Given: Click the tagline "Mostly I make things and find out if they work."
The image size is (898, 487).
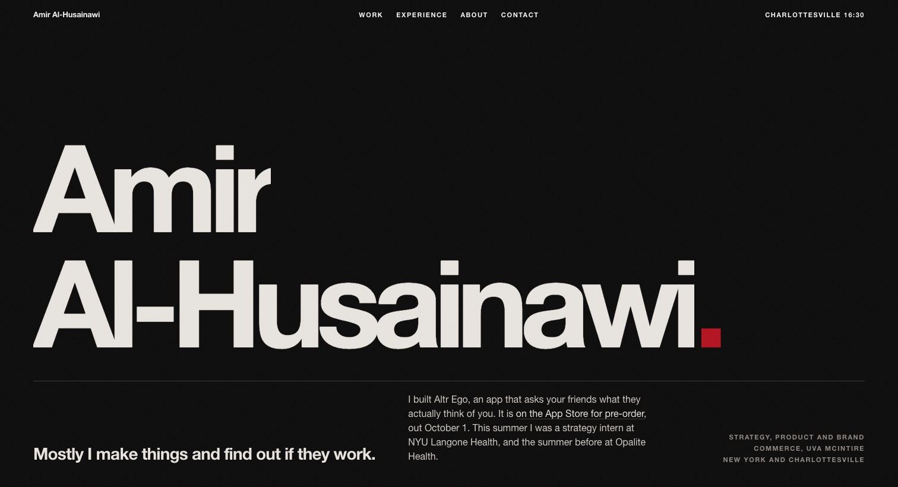Looking at the screenshot, I should point(204,454).
